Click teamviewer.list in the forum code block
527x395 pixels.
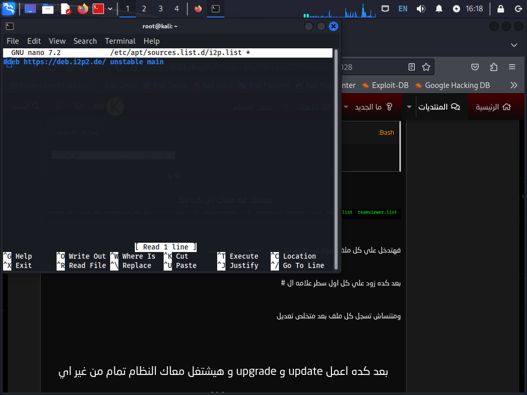point(377,212)
